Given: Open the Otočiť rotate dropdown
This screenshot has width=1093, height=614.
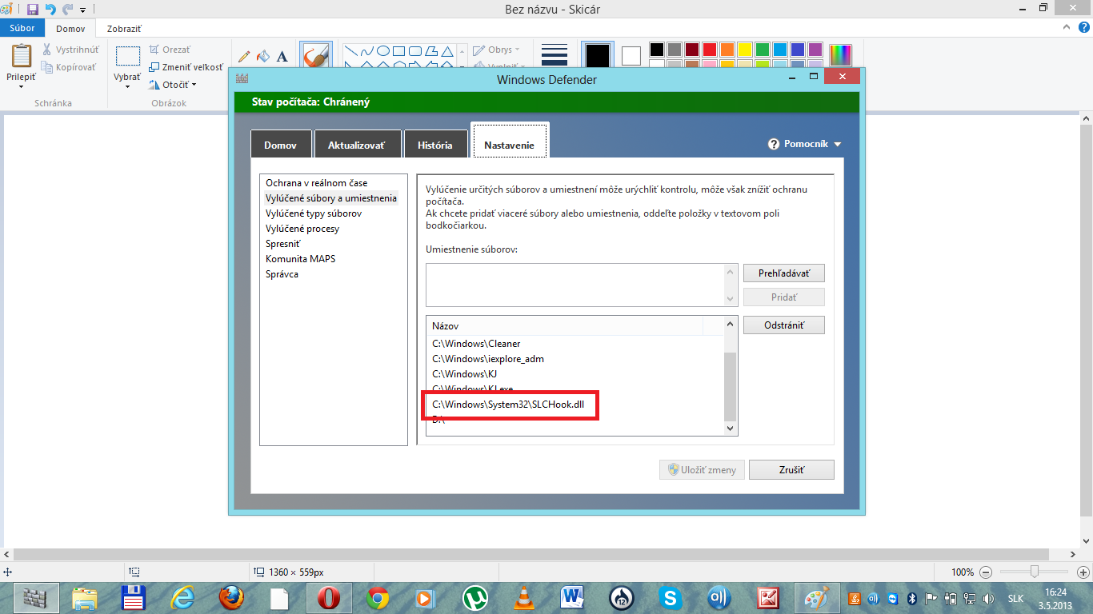Looking at the screenshot, I should click(174, 85).
